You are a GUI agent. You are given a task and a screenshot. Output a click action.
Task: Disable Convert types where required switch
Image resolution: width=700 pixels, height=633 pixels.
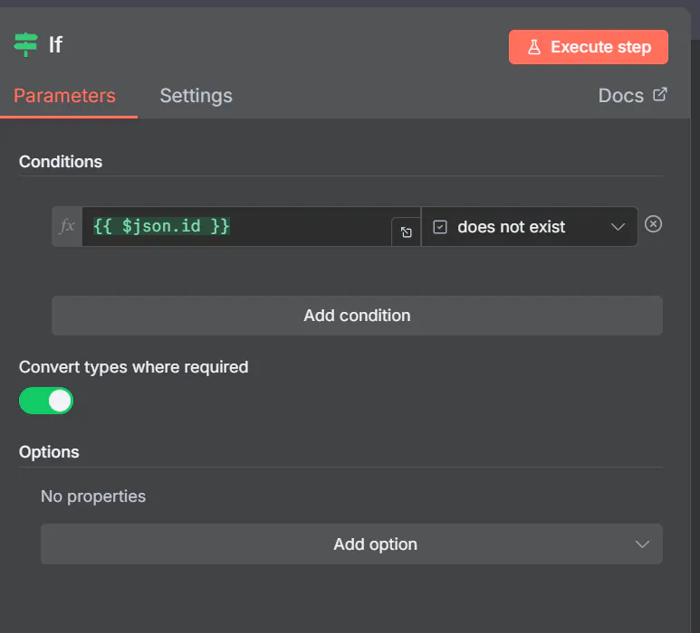(x=46, y=401)
